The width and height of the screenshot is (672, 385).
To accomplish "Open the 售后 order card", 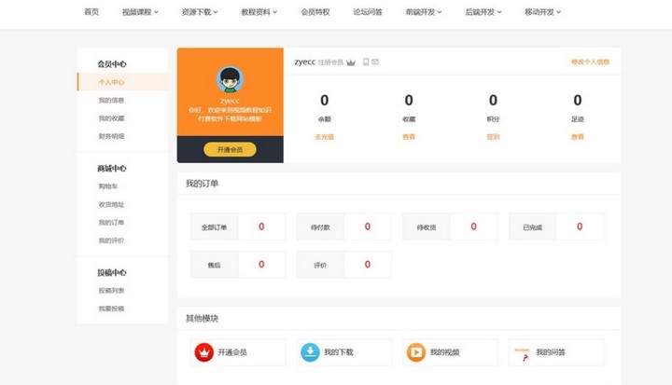I will tap(238, 265).
